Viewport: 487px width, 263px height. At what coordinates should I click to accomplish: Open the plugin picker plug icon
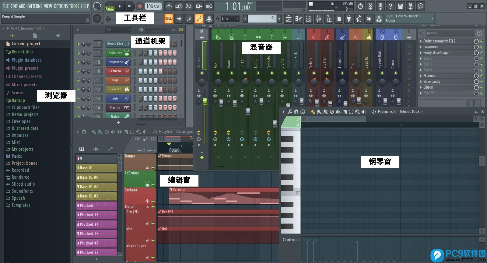click(349, 19)
